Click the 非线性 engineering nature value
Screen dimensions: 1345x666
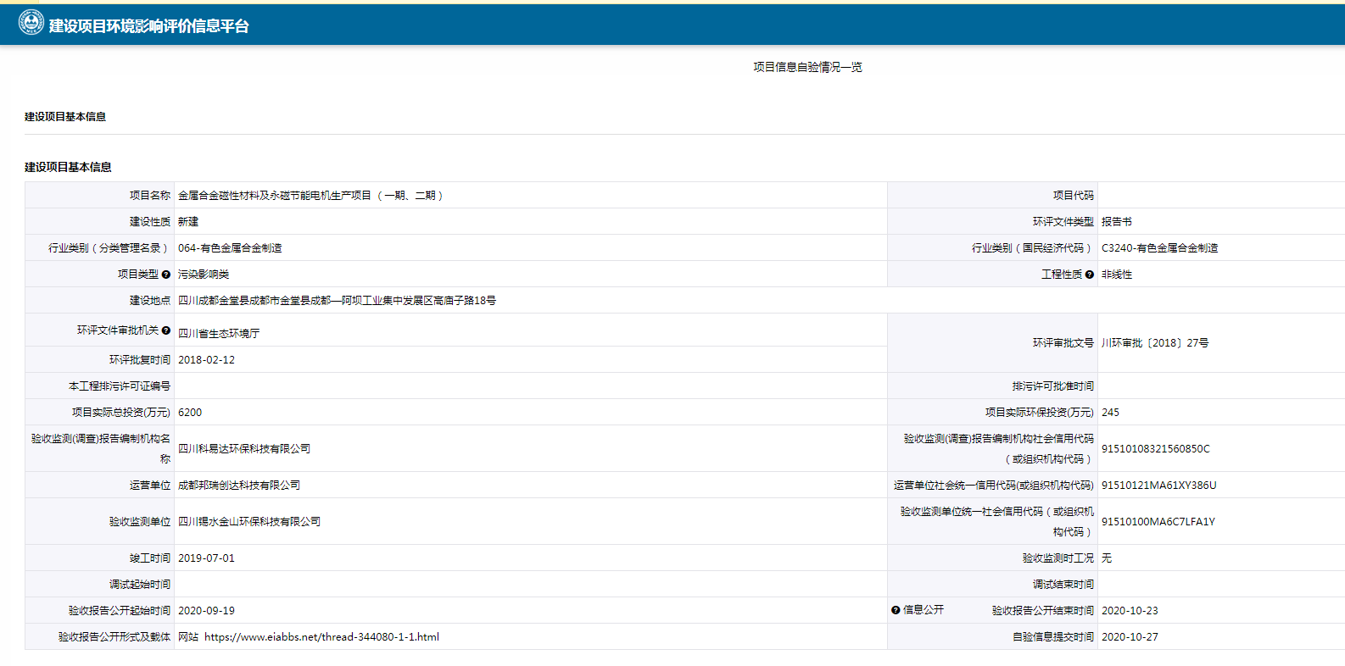click(x=1117, y=275)
